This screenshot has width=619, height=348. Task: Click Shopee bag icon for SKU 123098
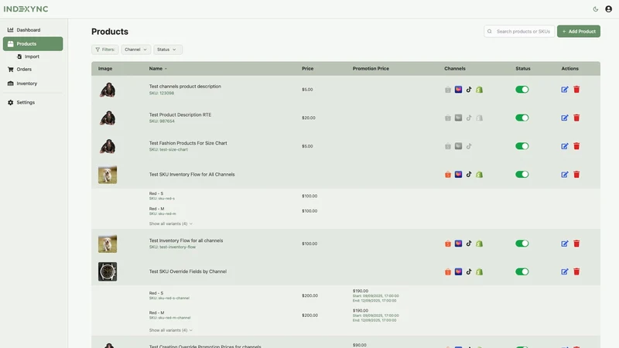[448, 90]
